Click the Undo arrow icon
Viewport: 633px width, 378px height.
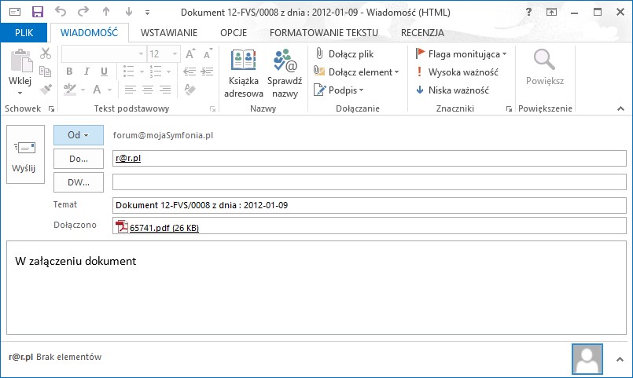tap(61, 12)
